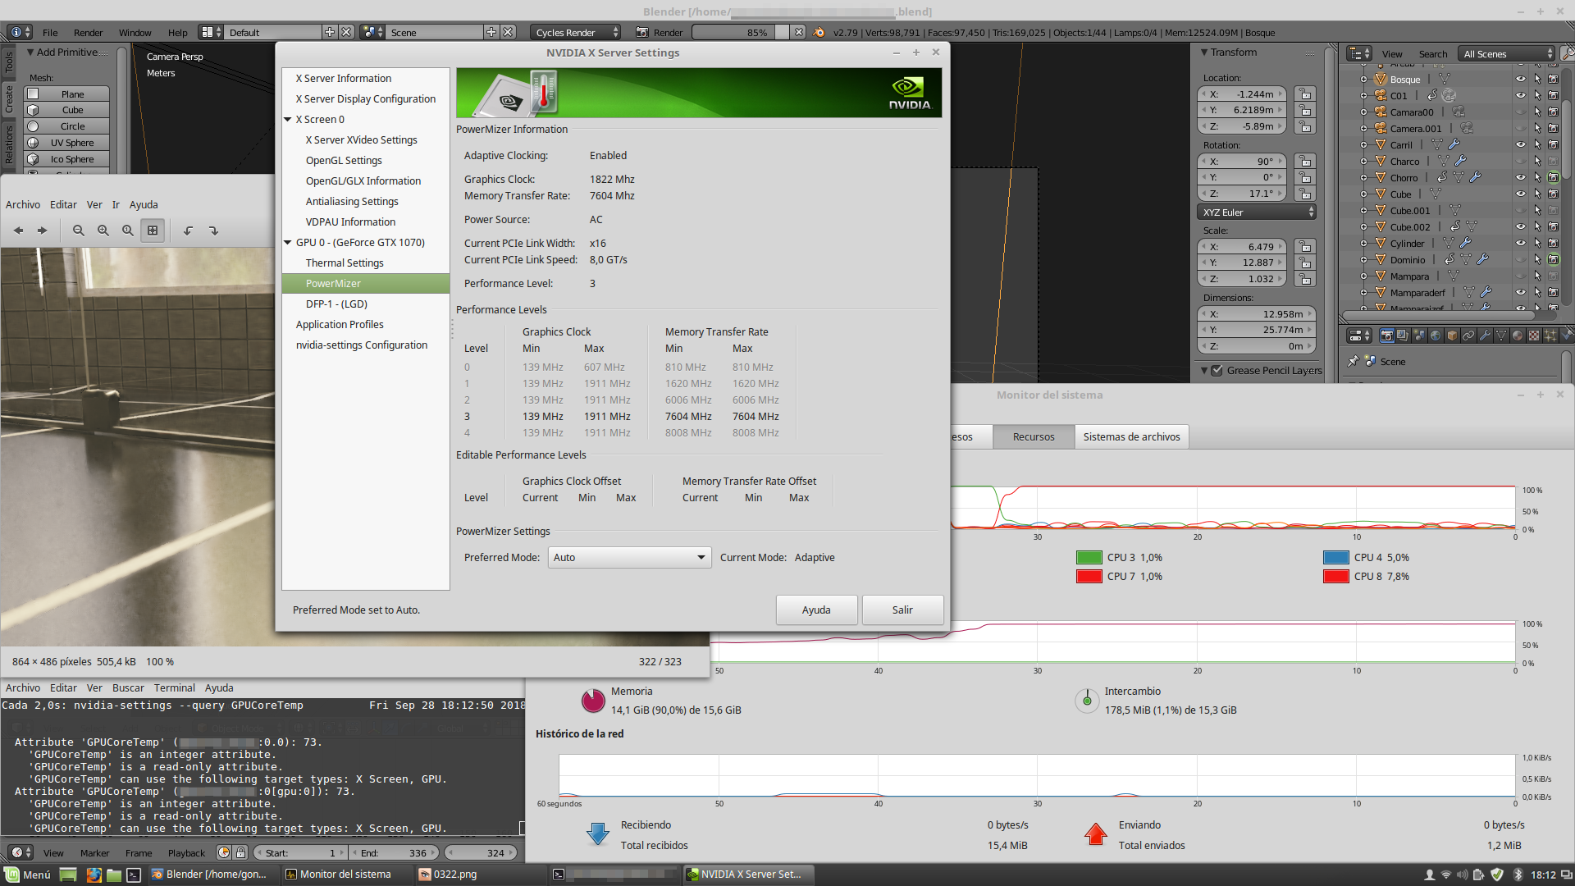Open the World properties tab in Blender
Viewport: 1575px width, 886px height.
click(1436, 336)
